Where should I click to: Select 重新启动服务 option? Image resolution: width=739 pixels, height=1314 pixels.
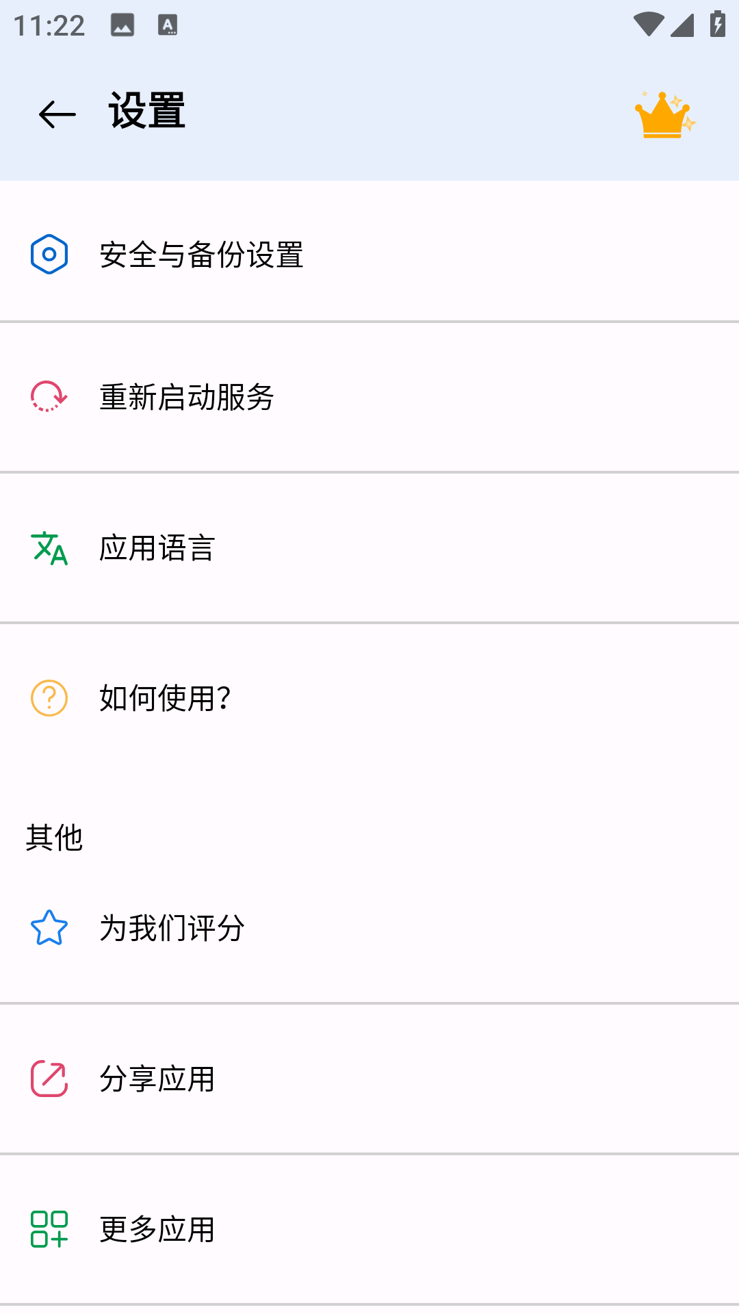[187, 397]
